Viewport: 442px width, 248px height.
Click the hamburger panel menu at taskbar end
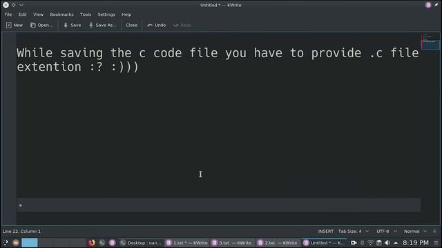coord(436,242)
